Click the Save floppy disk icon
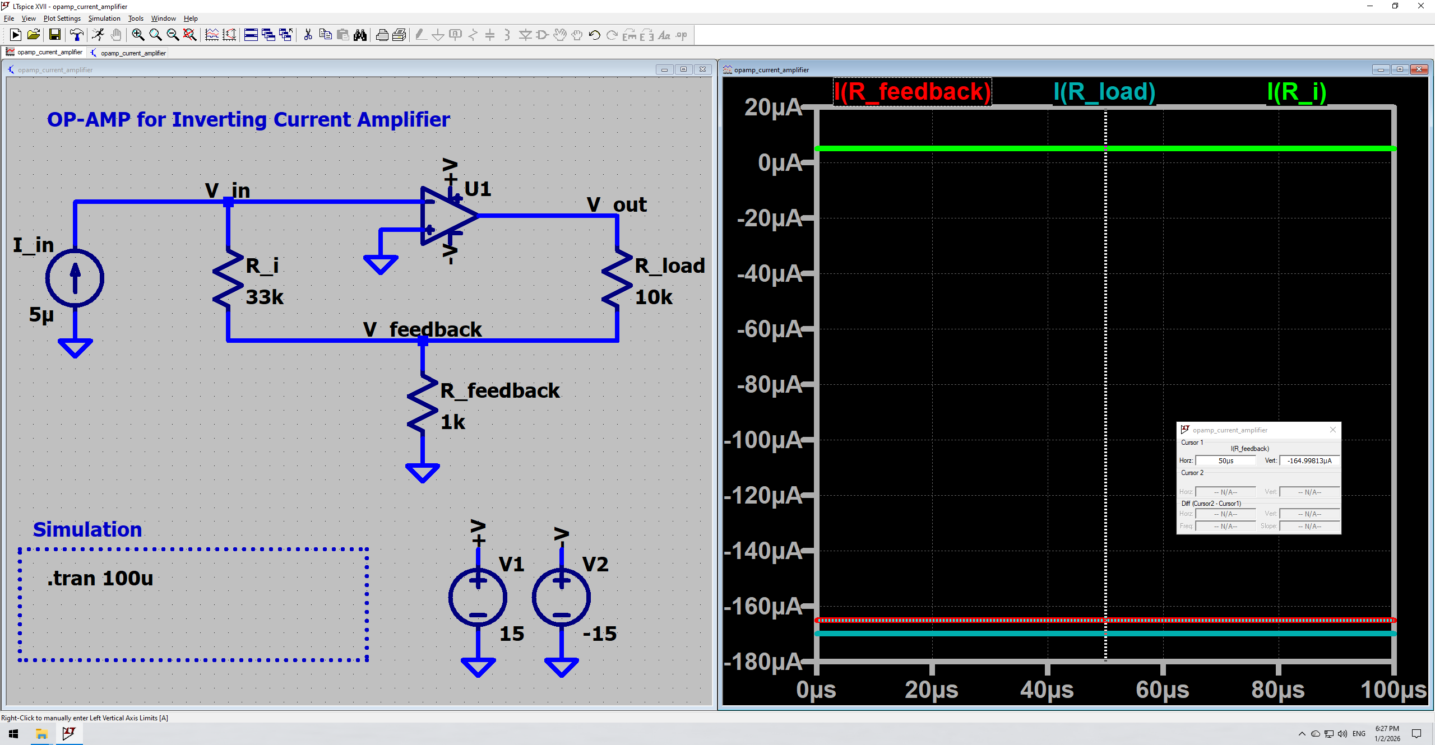 [x=55, y=35]
